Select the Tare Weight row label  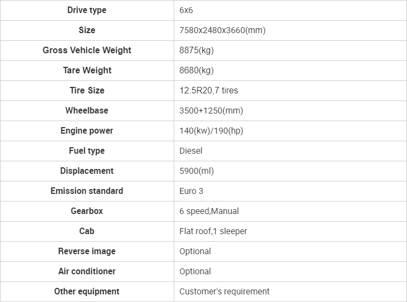[x=87, y=70]
